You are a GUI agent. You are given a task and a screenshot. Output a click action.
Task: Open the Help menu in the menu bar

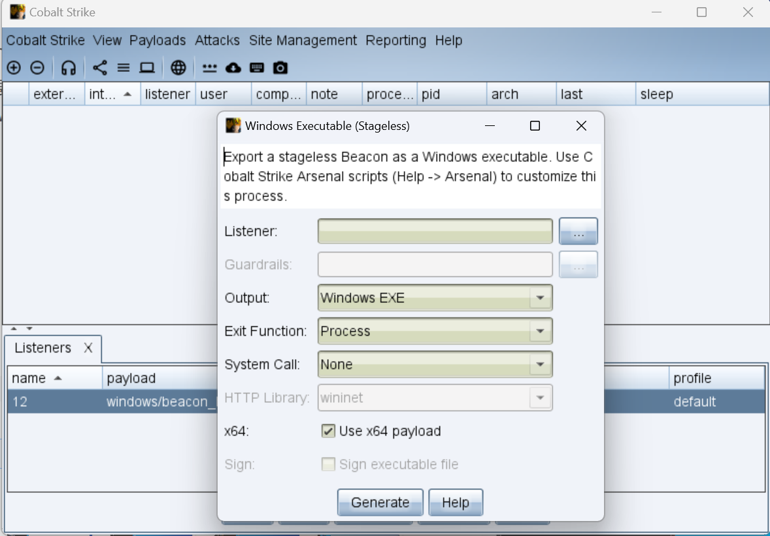point(448,40)
